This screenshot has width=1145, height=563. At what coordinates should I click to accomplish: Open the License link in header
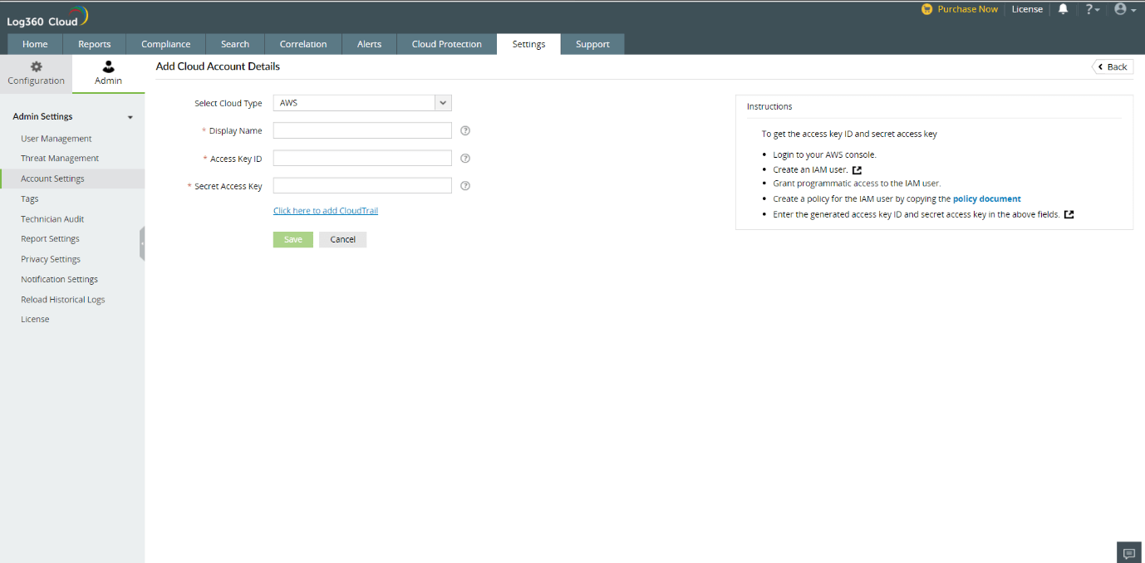(x=1027, y=9)
